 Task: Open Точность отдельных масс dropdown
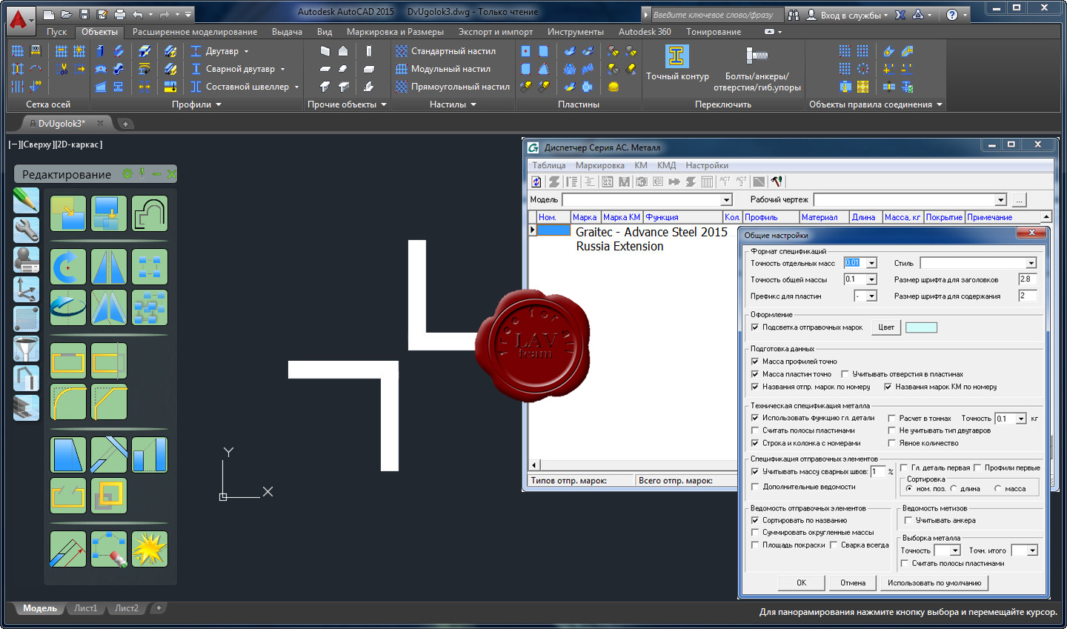coord(871,263)
